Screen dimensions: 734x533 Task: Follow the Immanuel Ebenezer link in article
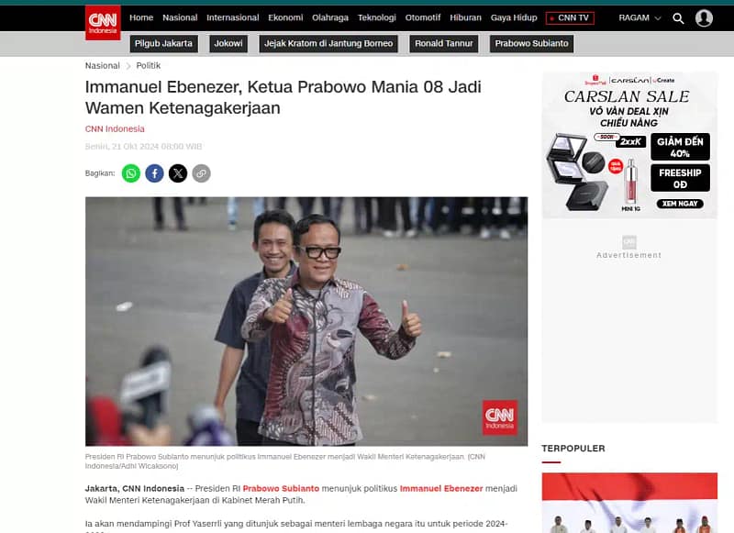[441, 488]
